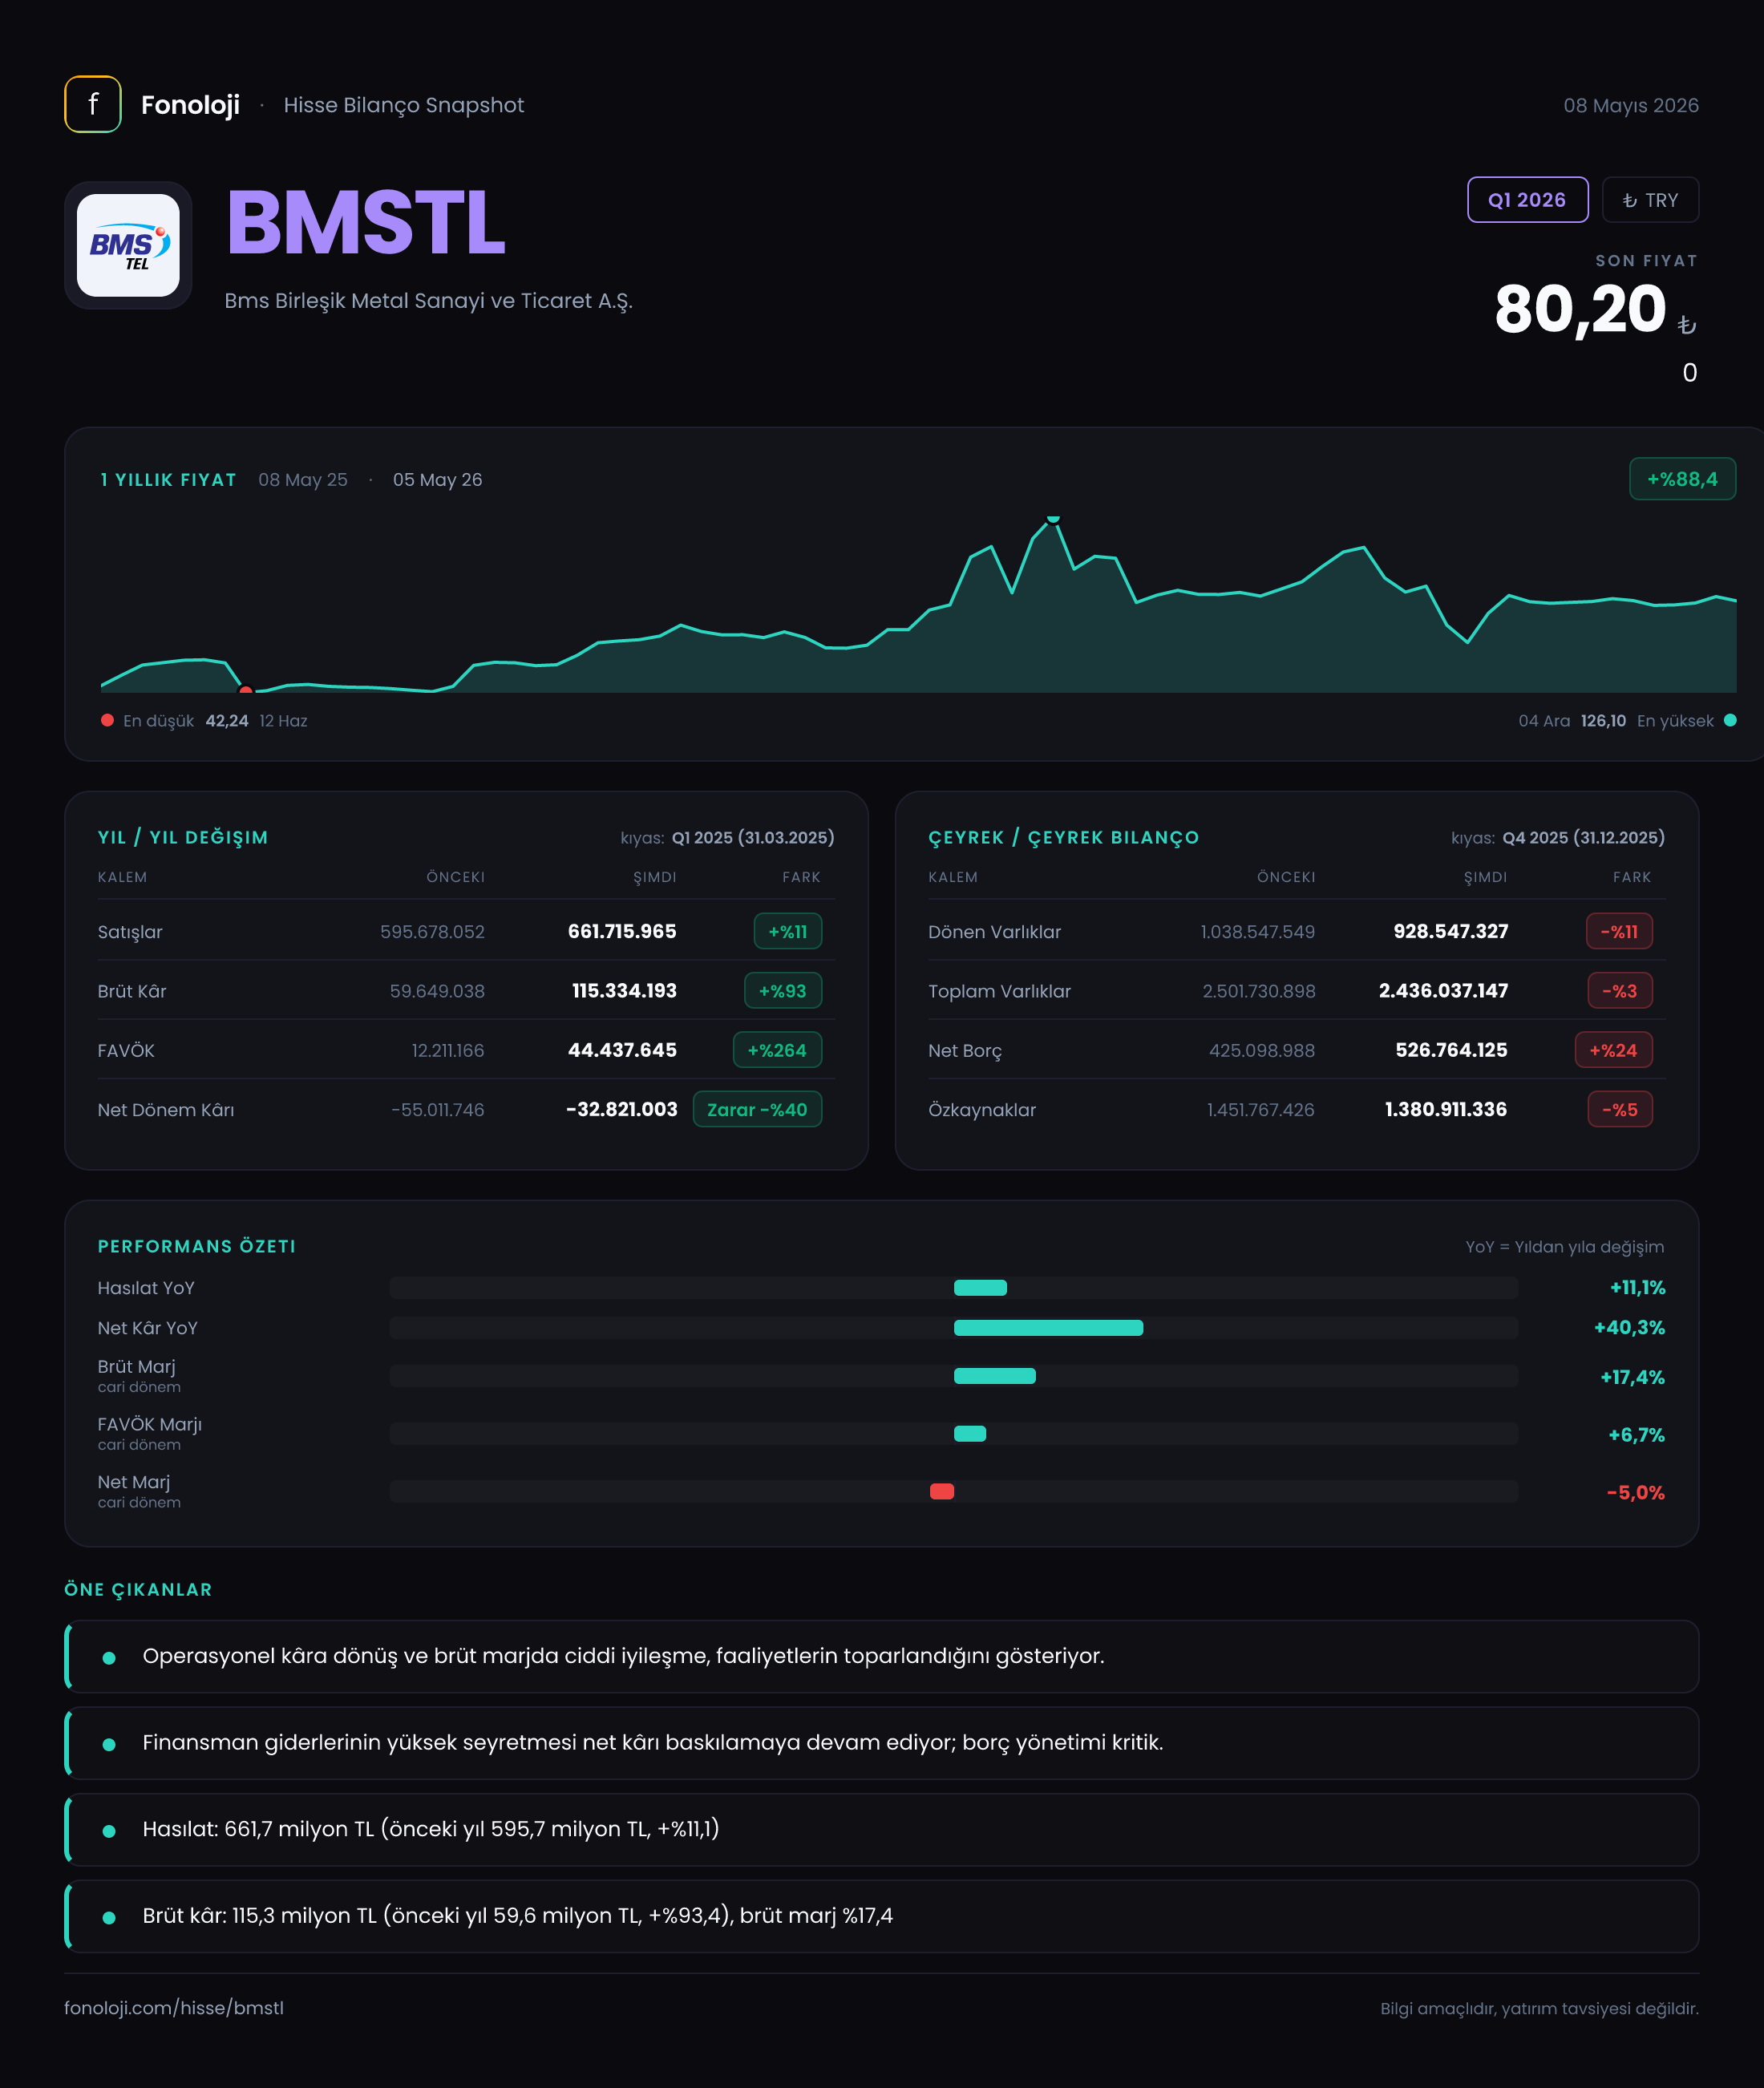This screenshot has width=1764, height=2088.
Task: Click previous Satışlar value 595.678.052
Action: coord(432,931)
